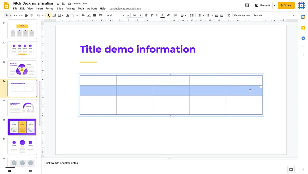The height and width of the screenshot is (174, 308).
Task: Click the Print icon
Action: pyautogui.click(x=26, y=15)
